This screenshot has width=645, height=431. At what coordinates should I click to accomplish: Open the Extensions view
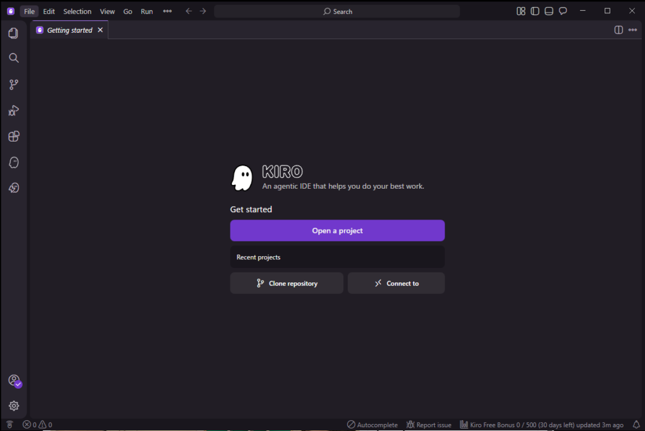coord(13,137)
